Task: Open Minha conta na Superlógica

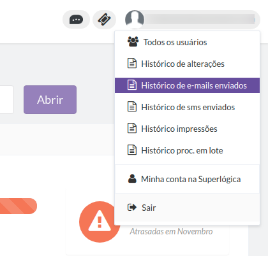Action: (187, 179)
